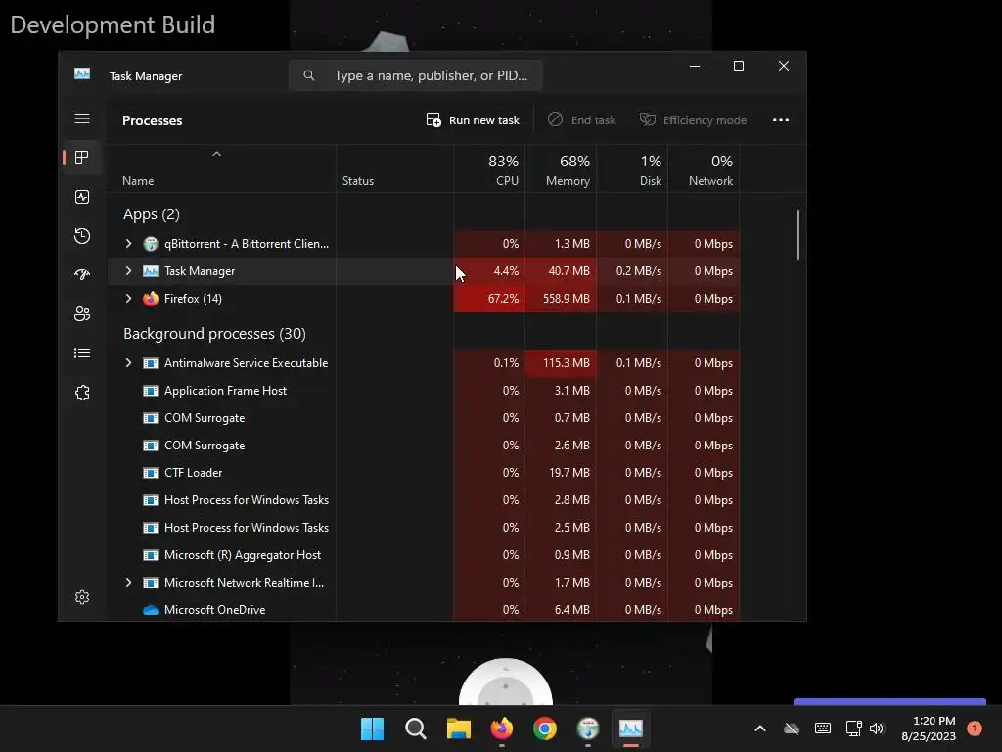Click Firefox's 558.9 MB memory value
The height and width of the screenshot is (752, 1002).
pyautogui.click(x=567, y=299)
